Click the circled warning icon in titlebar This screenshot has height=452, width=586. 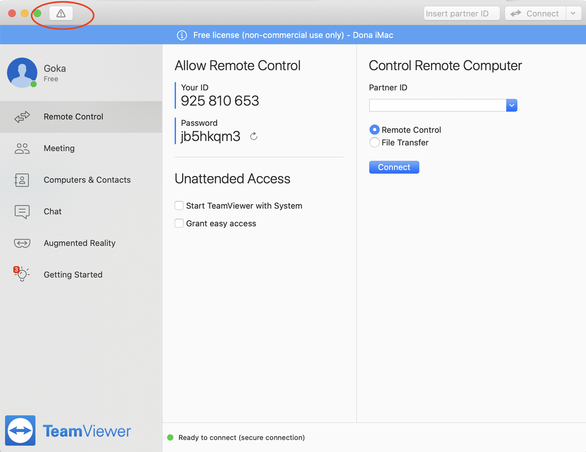click(x=61, y=13)
